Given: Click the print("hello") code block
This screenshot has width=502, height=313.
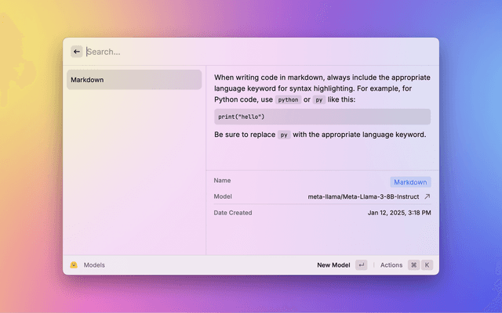Looking at the screenshot, I should click(322, 117).
